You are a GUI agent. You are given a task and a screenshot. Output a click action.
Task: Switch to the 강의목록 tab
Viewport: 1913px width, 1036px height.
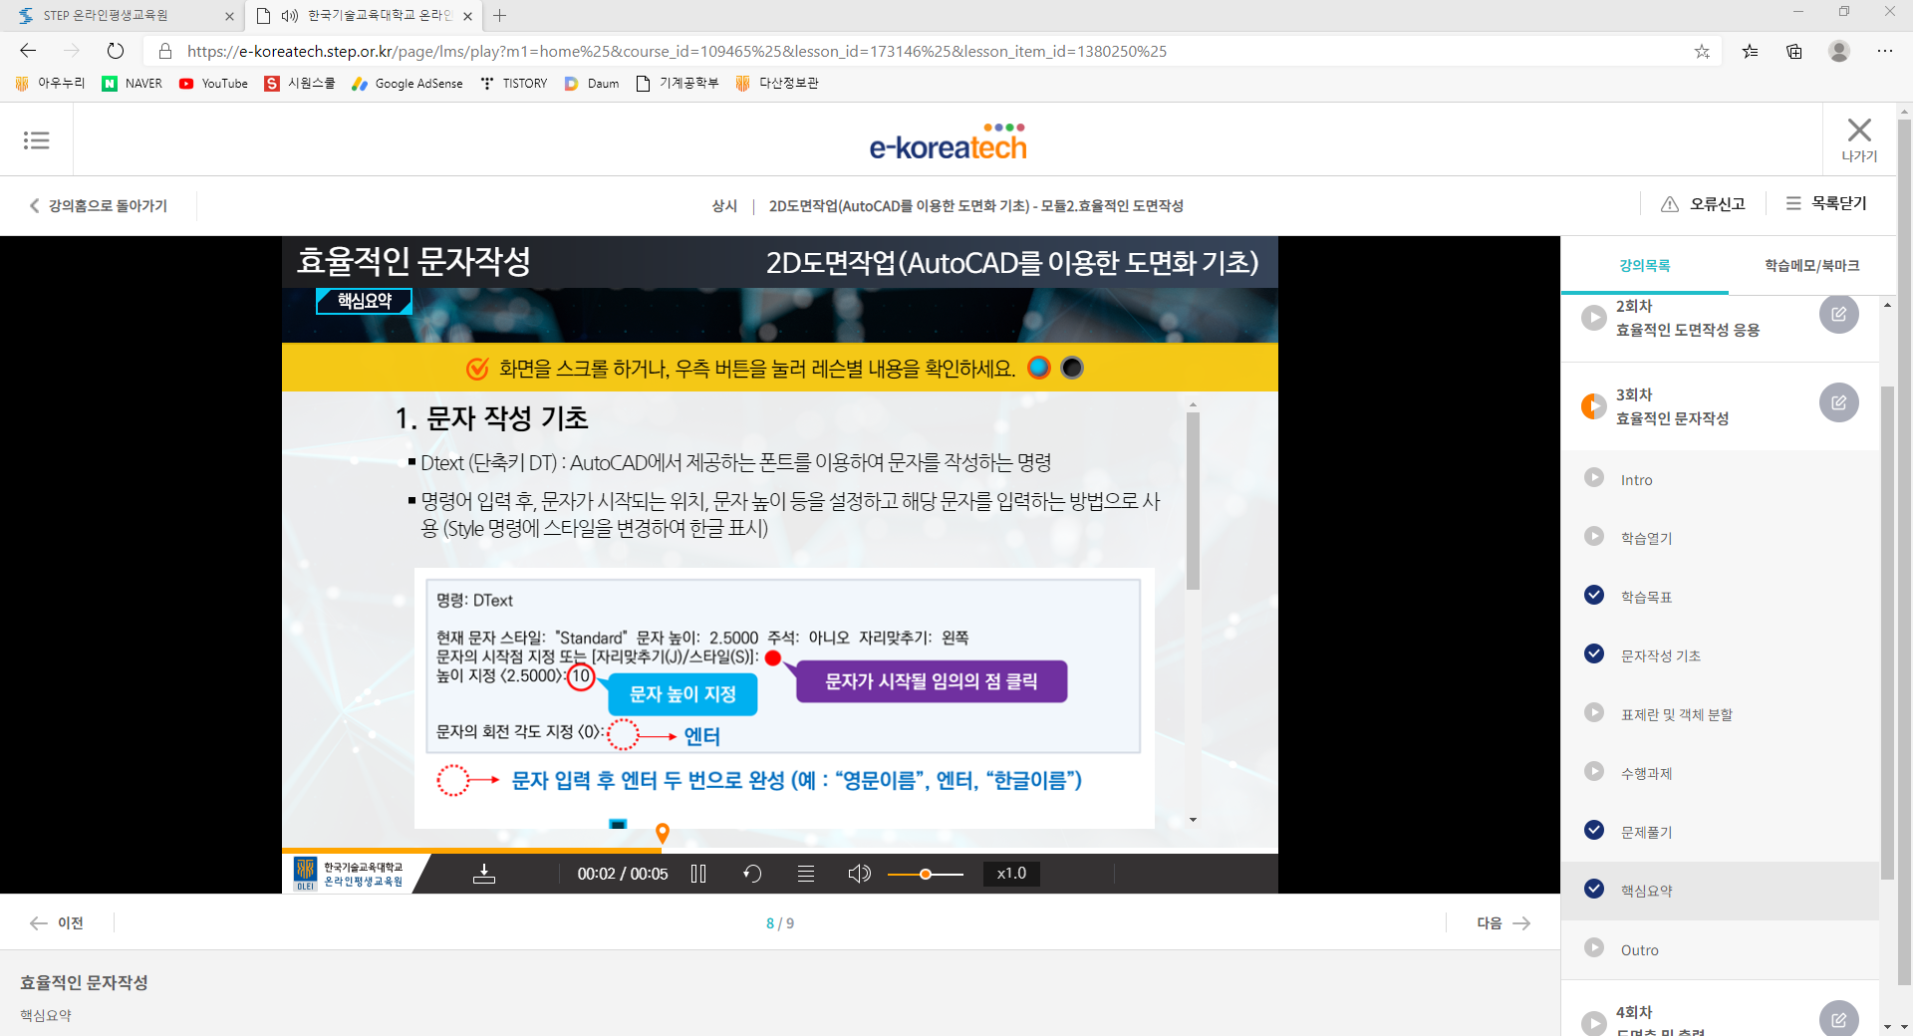1645,265
